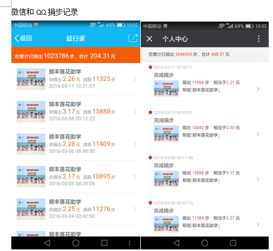
Task: Tap the thumbnail of the 2016-03-04 00:42:58 donation
Action: click(31, 209)
